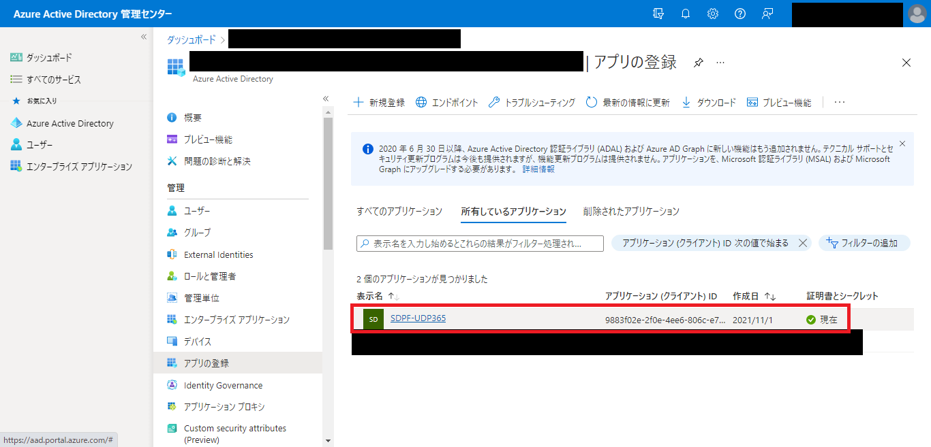
Task: Pin the app registrations blade
Action: pos(698,63)
